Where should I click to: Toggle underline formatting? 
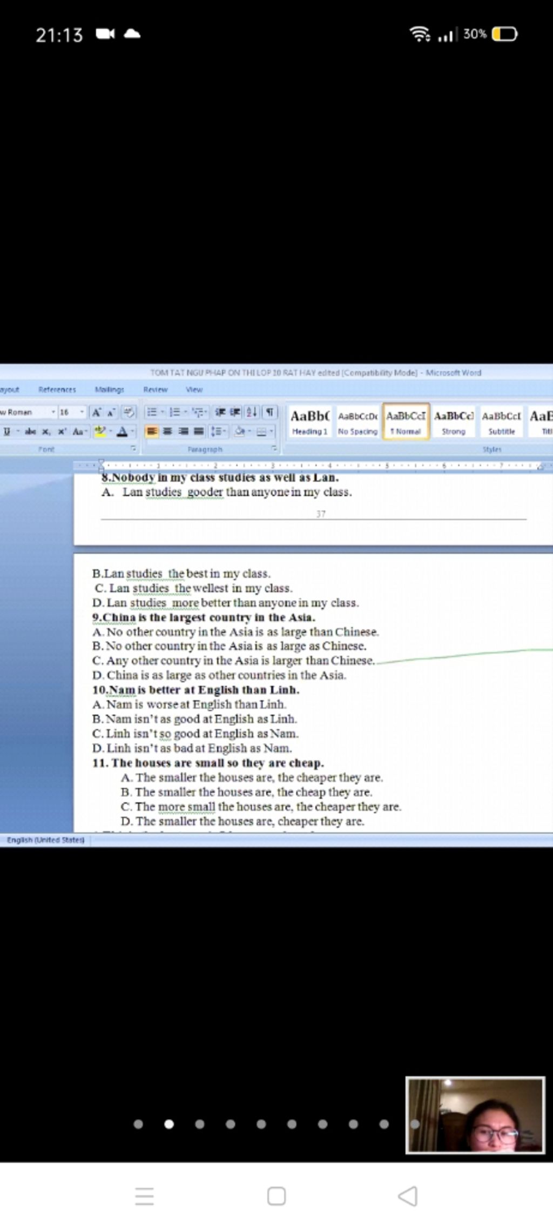(7, 431)
